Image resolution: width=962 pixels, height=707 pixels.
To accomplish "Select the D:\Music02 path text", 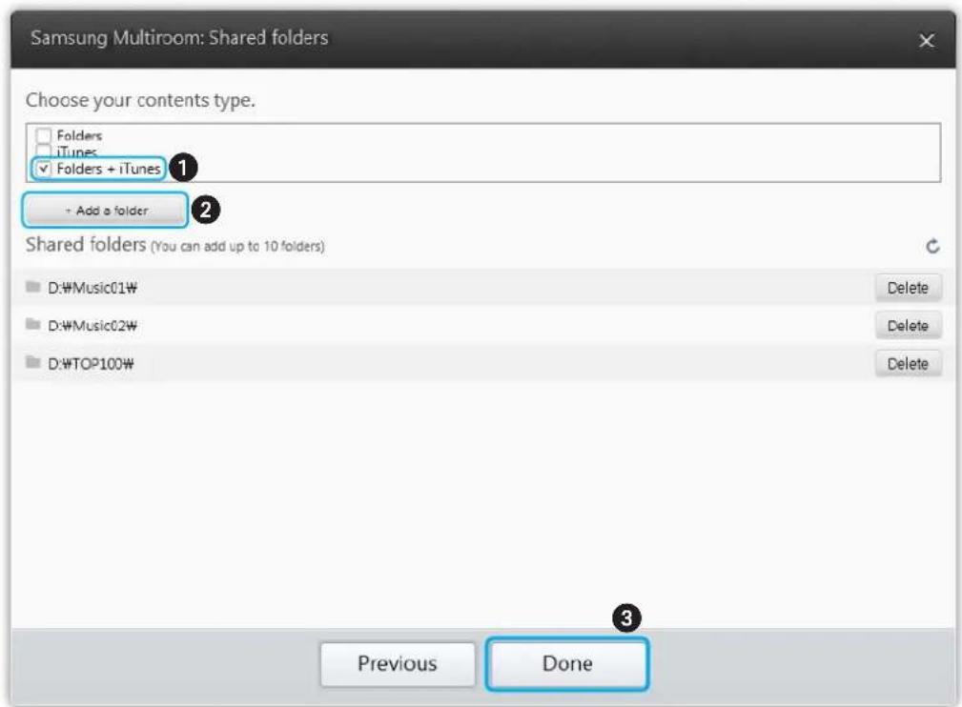I will 92,326.
